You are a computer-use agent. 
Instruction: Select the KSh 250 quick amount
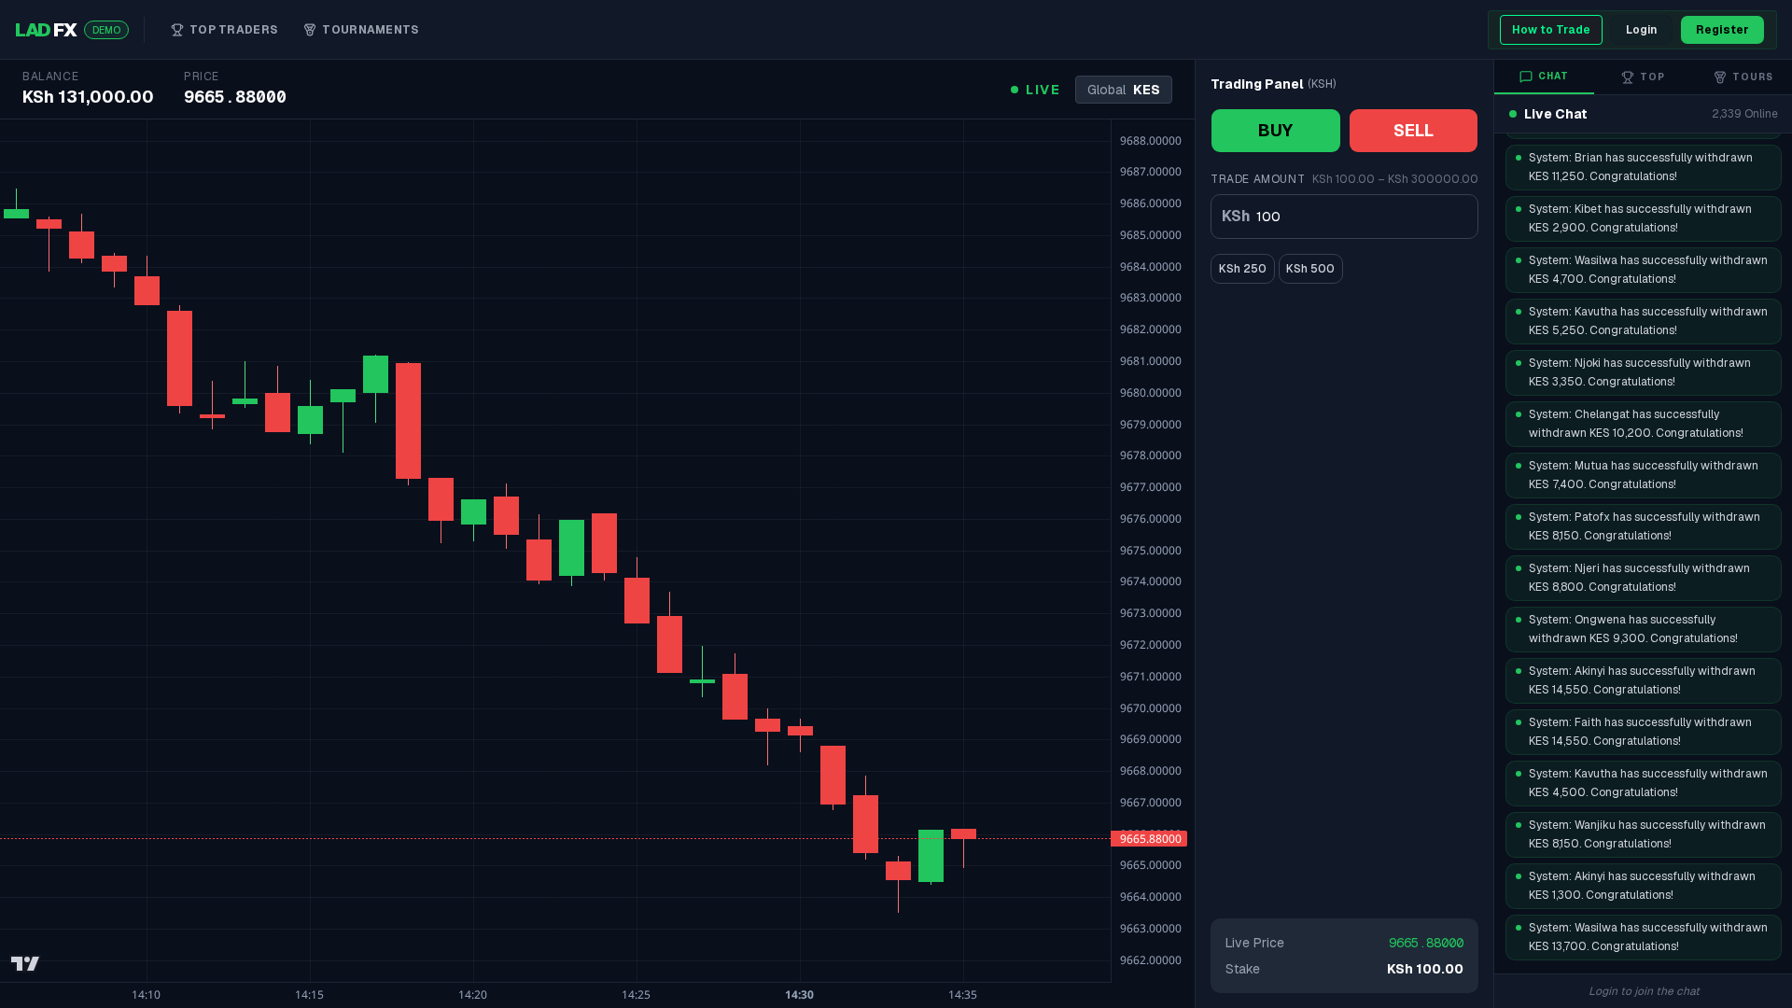(x=1242, y=269)
